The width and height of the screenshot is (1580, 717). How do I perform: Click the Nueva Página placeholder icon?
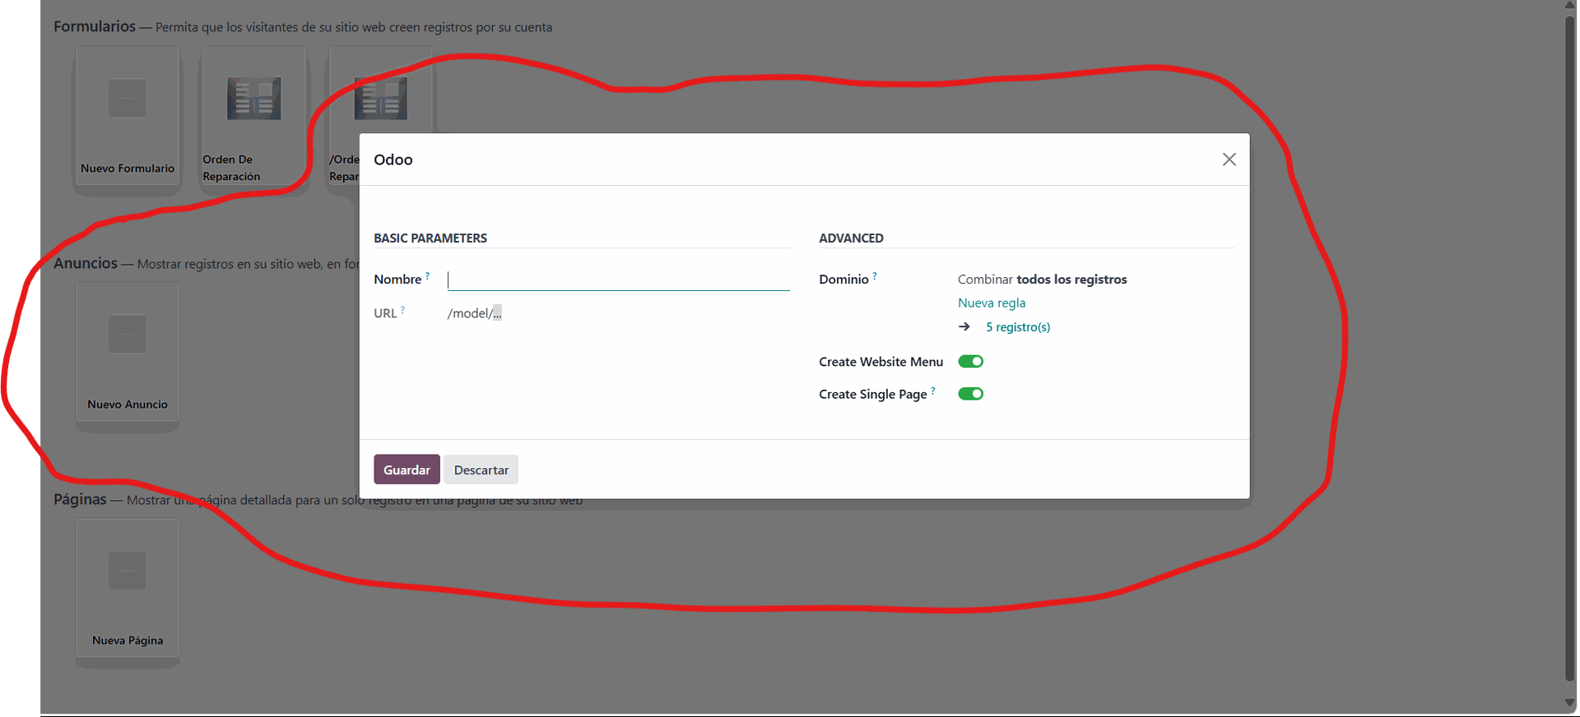pyautogui.click(x=128, y=570)
